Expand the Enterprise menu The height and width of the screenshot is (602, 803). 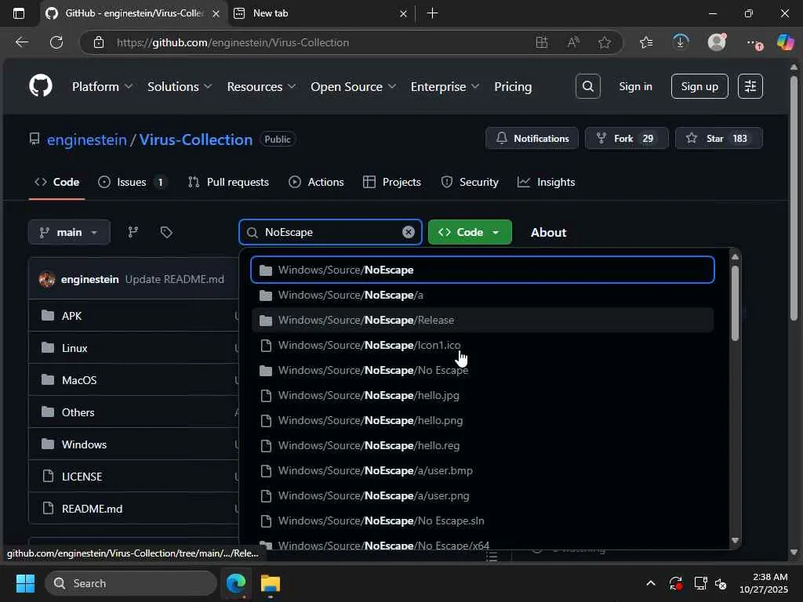445,86
